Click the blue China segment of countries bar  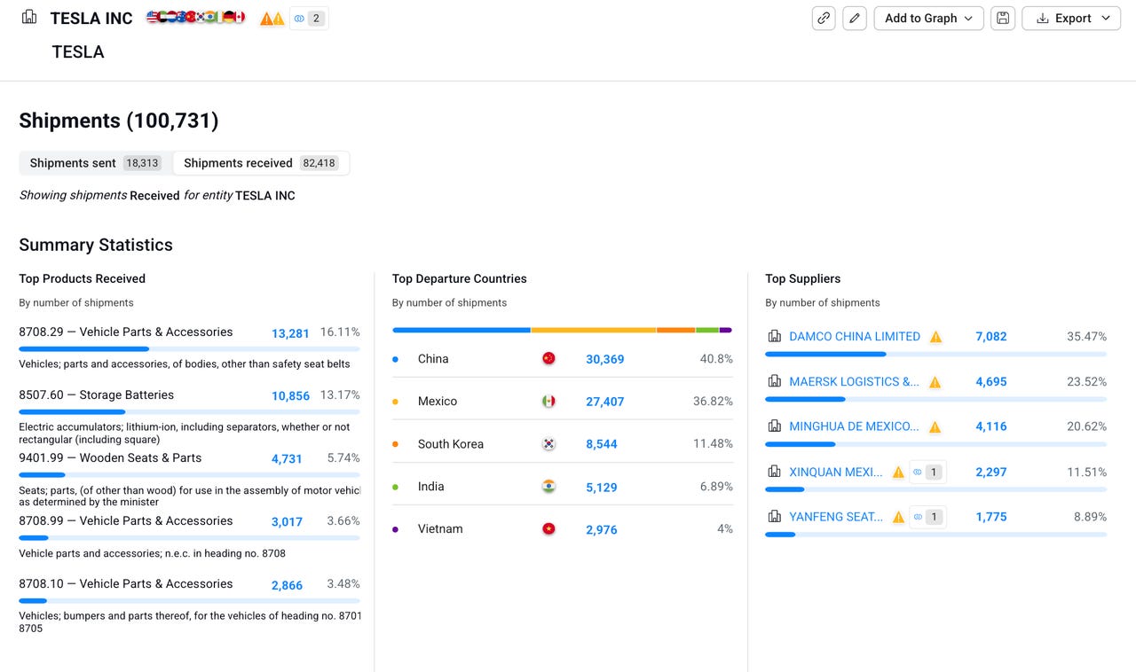coord(461,330)
